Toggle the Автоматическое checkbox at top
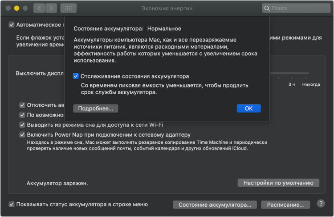Screen dimensions: 334x217 tap(12, 25)
